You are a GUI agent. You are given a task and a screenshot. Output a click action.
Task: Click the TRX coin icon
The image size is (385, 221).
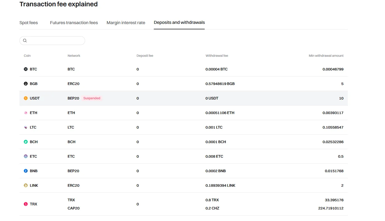[26, 204]
